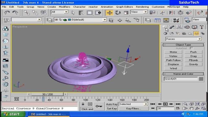Viewport: 208px width, 117px height.
Task: Enable the AutoGrid checkbox
Action: tap(191, 48)
